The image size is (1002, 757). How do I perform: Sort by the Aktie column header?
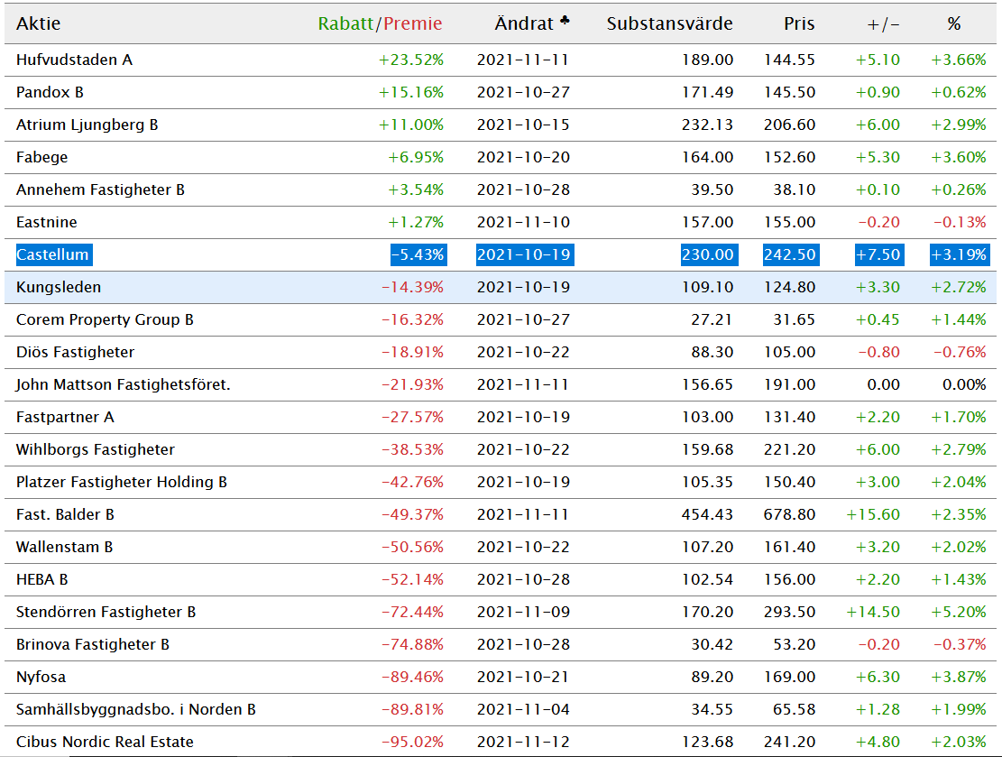39,23
